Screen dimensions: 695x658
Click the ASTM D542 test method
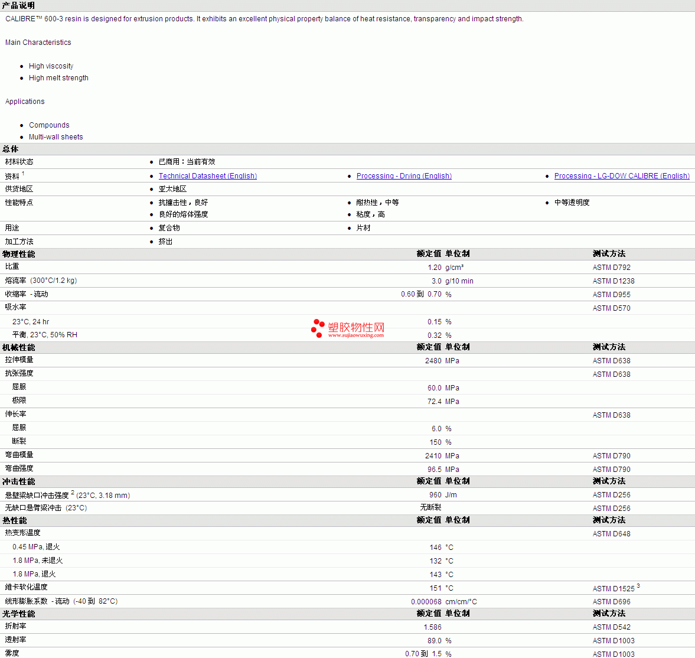tap(612, 627)
